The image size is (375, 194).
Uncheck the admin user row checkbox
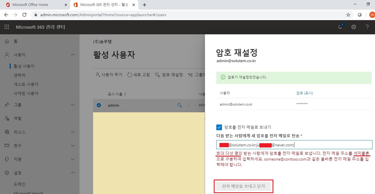pos(99,105)
